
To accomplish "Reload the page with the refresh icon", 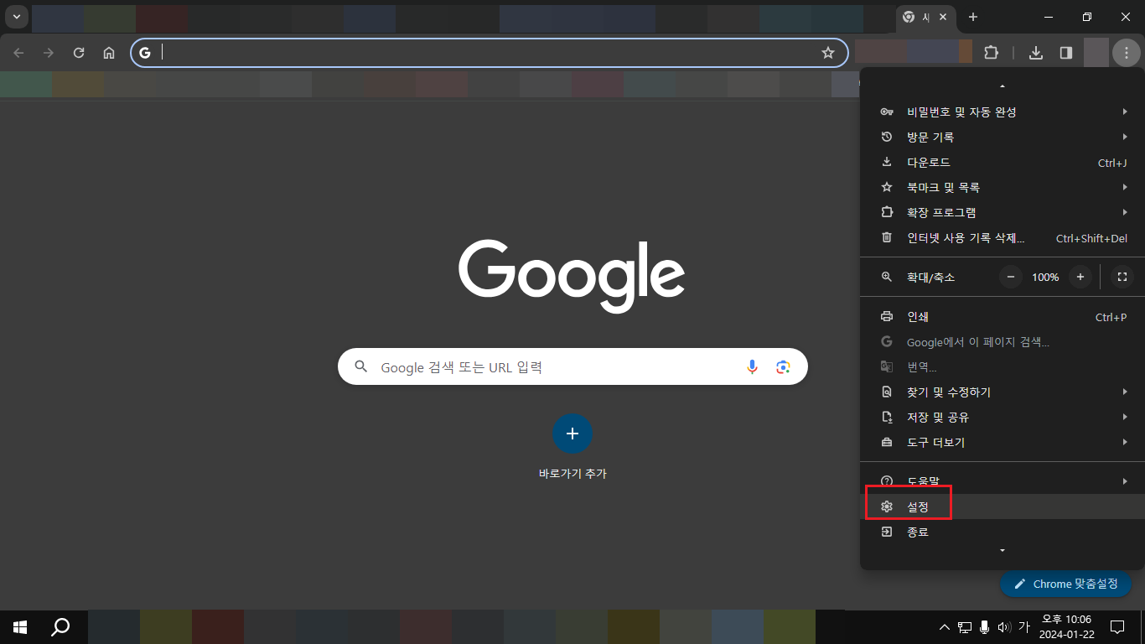I will (79, 53).
